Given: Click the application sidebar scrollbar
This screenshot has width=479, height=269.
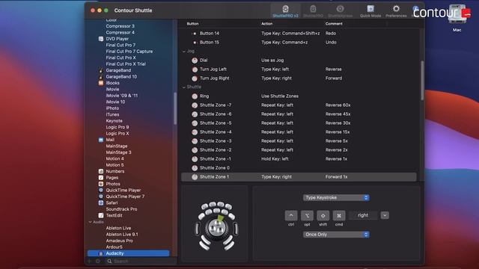Looking at the screenshot, I should (x=175, y=108).
